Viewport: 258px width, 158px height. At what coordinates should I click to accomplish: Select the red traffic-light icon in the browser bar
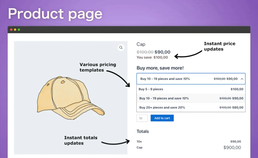click(12, 29)
